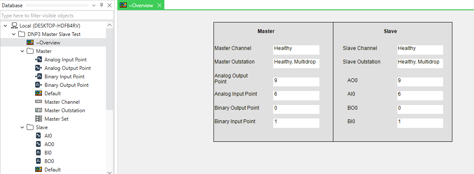Click the Database panel title
474x174 pixels.
pos(12,6)
